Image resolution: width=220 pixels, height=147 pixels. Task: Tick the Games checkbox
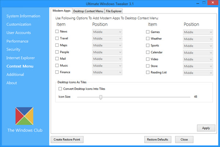[148, 32]
